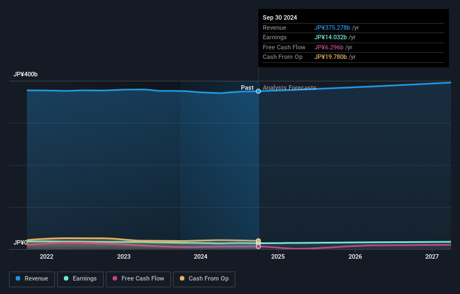The width and height of the screenshot is (460, 294).
Task: Click the JP¥400b y-axis label
Action: point(26,74)
